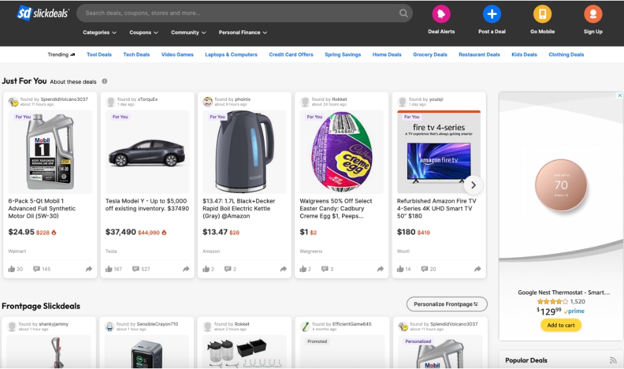Screen dimensions: 624x369
Task: Open the $13.47 Black+Decker kettle title
Action: (x=239, y=208)
